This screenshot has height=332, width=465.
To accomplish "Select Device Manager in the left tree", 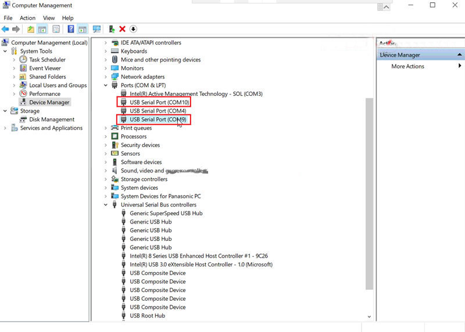I will point(49,102).
